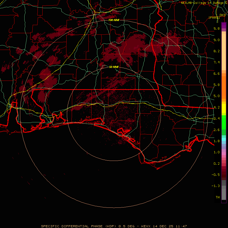Pick the gray bottom segment of color bar
Screen dimensions: 228x228
224,195
